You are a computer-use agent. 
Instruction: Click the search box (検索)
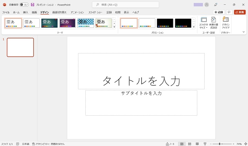click(x=125, y=5)
